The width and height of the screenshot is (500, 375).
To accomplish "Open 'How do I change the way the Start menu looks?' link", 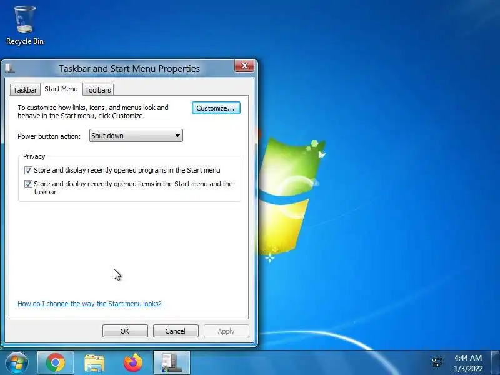I will click(89, 304).
